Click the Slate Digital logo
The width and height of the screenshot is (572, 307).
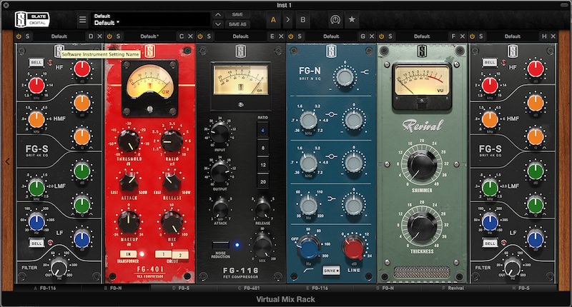pos(34,19)
